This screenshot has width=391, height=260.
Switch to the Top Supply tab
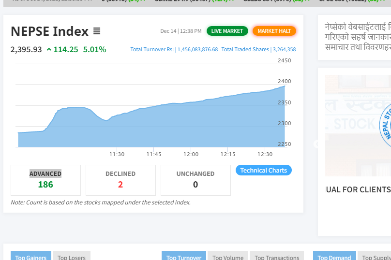(x=374, y=256)
